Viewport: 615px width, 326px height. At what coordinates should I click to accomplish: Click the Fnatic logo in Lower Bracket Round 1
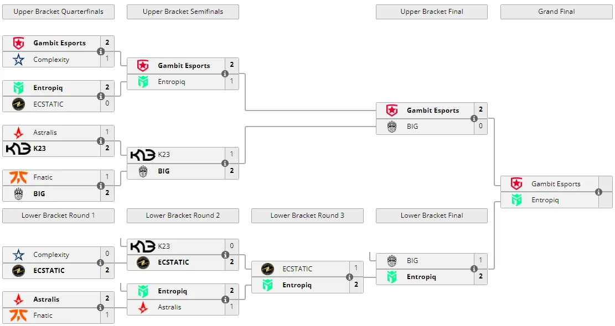click(x=18, y=315)
